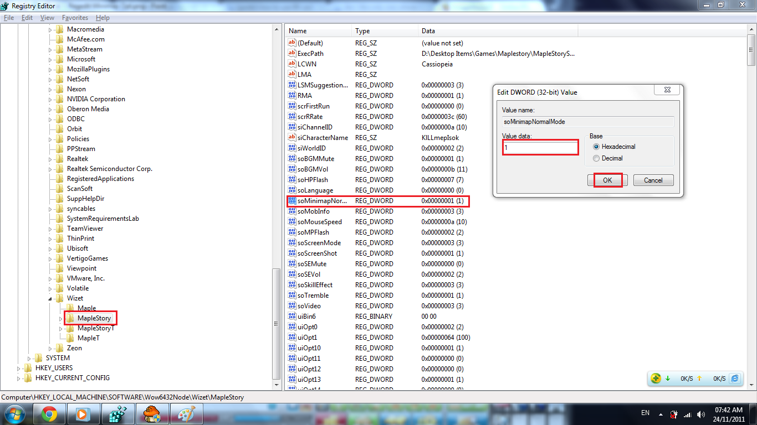Close the Edit DWORD dialog
757x425 pixels.
pos(666,89)
